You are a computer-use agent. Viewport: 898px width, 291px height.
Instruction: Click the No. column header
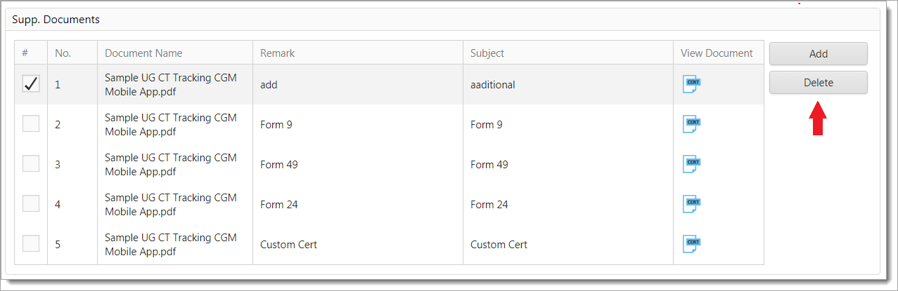pyautogui.click(x=63, y=53)
